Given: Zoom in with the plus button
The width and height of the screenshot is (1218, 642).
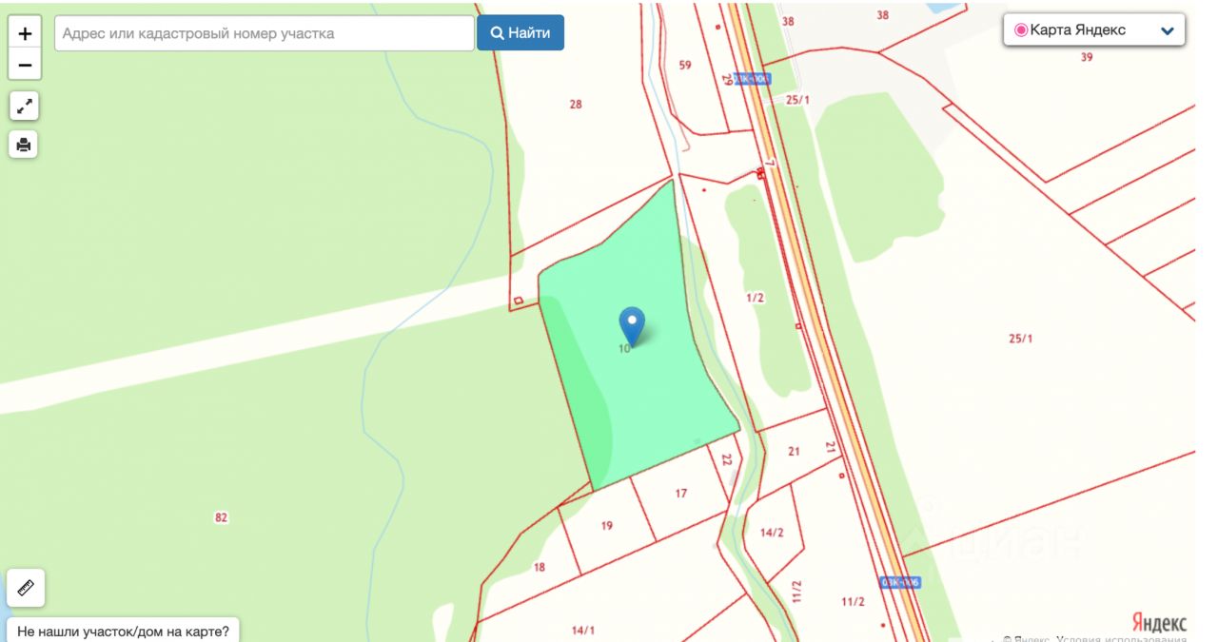Looking at the screenshot, I should coord(25,33).
